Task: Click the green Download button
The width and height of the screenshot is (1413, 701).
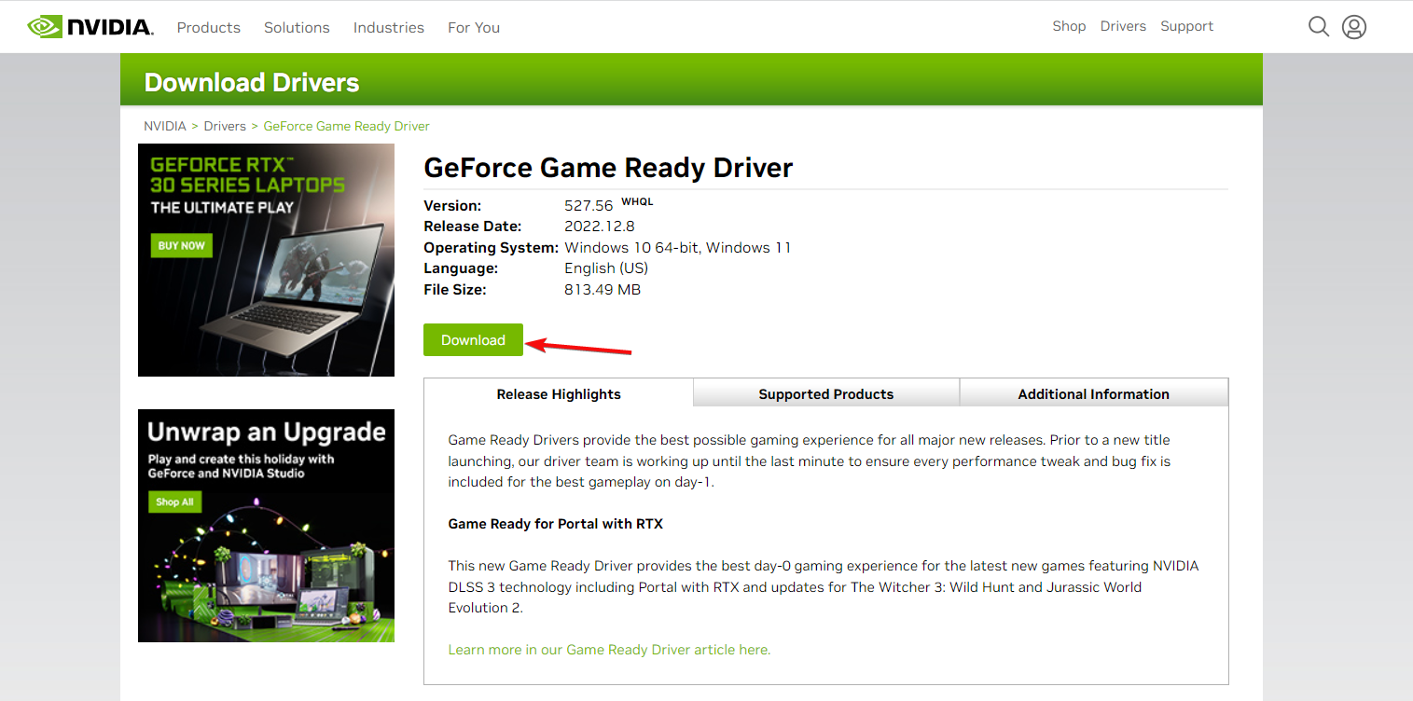Action: pyautogui.click(x=473, y=340)
